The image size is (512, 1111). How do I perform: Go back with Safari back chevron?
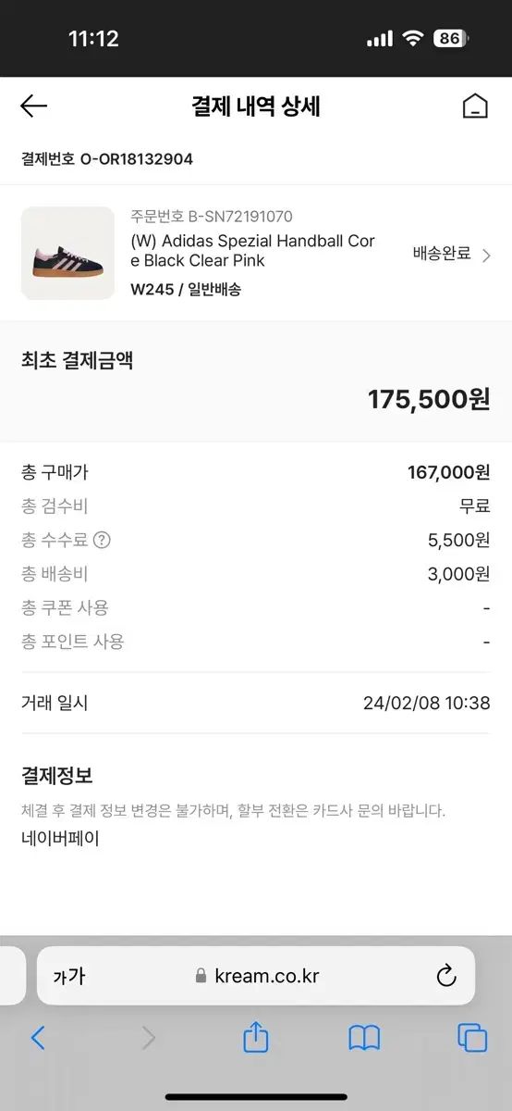38,1038
